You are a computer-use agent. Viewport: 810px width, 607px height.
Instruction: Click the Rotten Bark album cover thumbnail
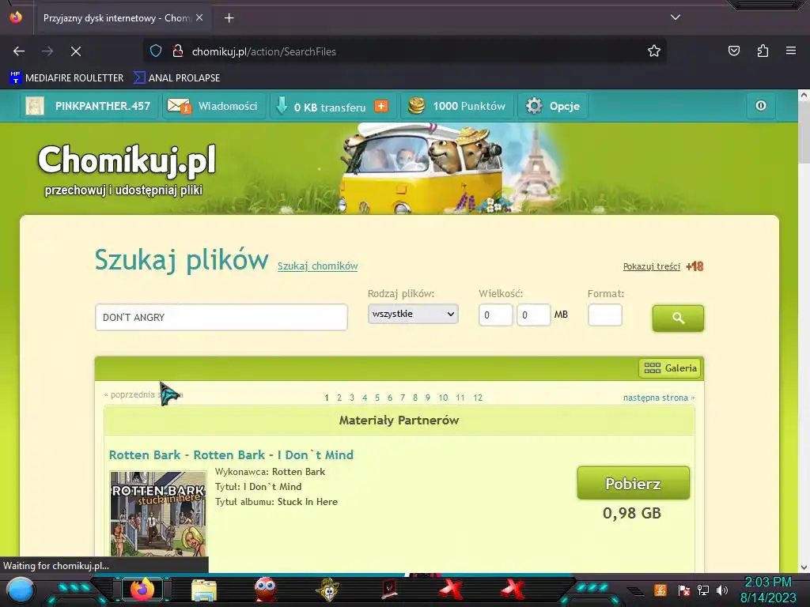point(158,514)
